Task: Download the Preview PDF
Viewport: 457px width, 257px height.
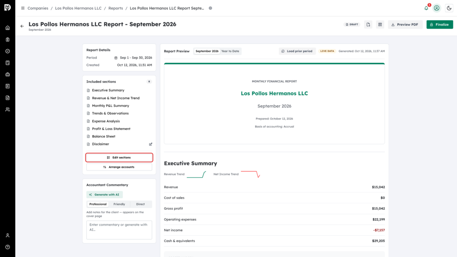Action: pyautogui.click(x=405, y=25)
